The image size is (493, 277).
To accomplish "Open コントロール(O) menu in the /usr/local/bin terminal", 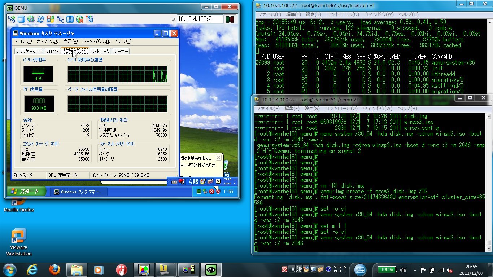I will click(343, 14).
